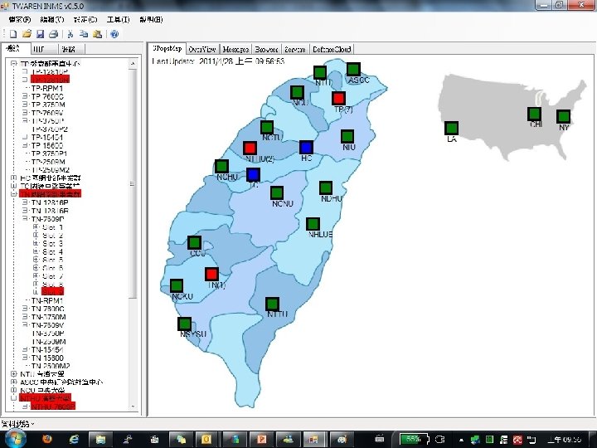597x448 pixels.
Task: Switch to the Browser tab
Action: [266, 49]
